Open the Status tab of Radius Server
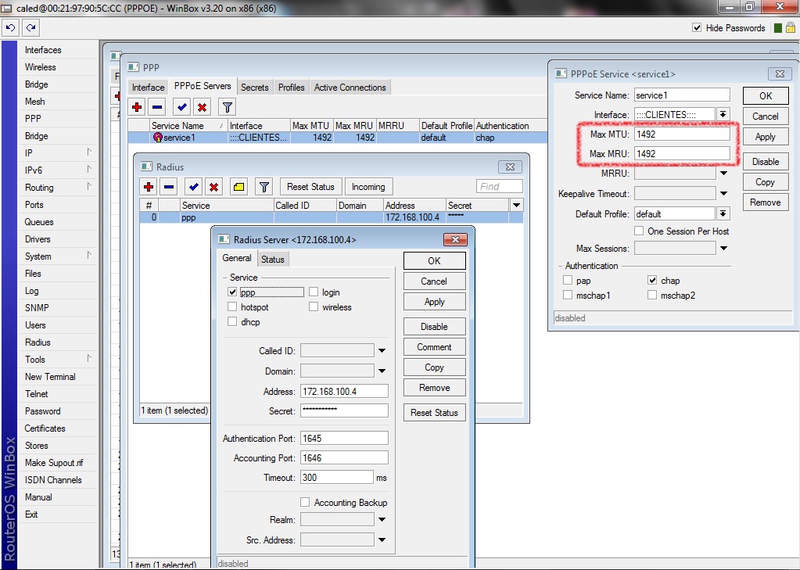800x570 pixels. [x=273, y=259]
